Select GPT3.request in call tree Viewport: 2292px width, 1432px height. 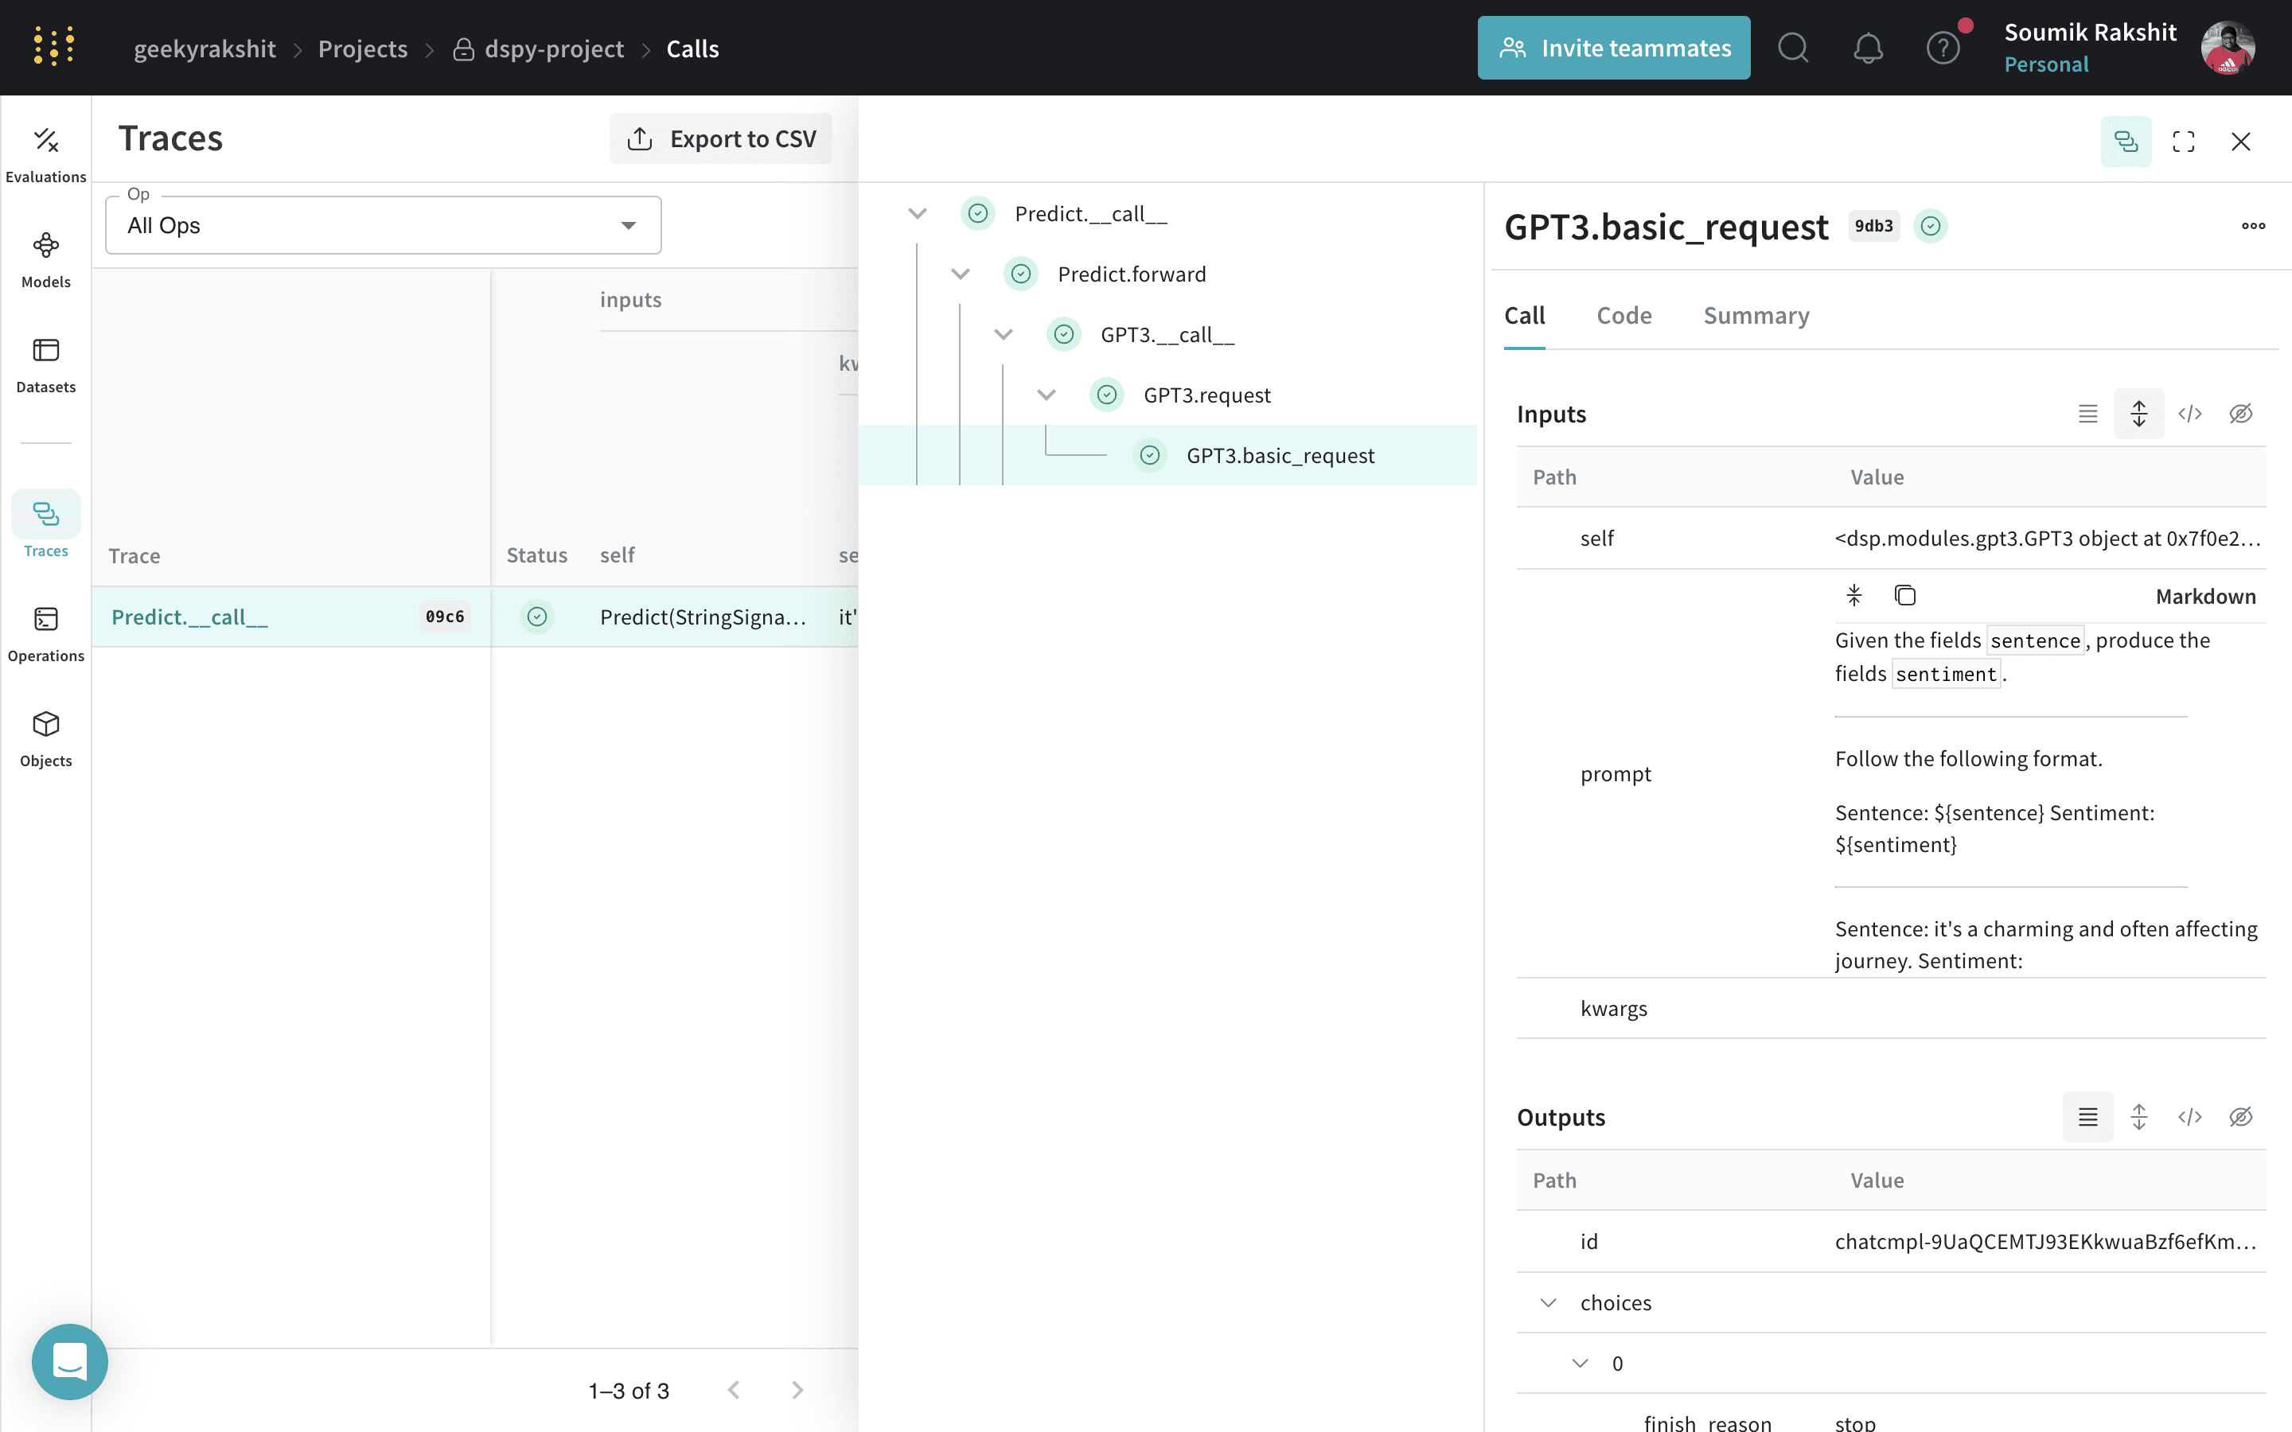(x=1206, y=395)
